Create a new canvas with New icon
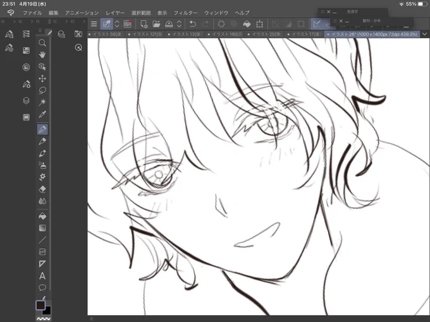The image size is (430, 322). point(144,24)
